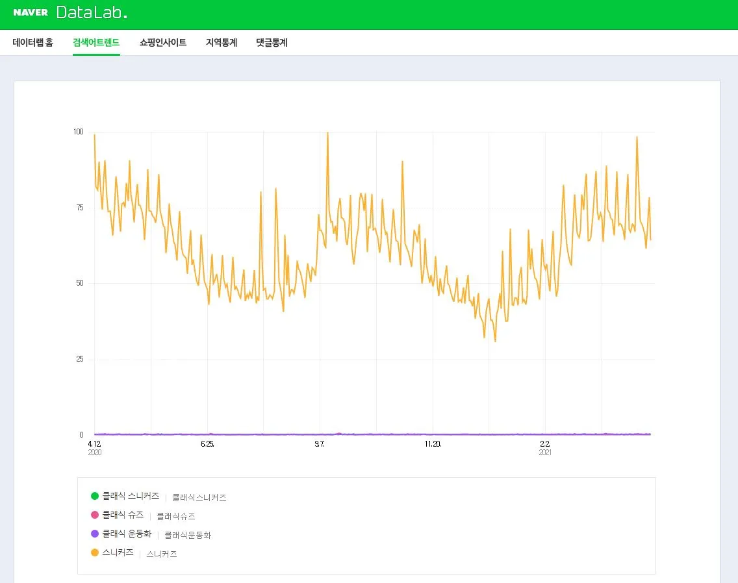Click the 25 y-axis value label
Screen dimensions: 738x583
coord(80,359)
